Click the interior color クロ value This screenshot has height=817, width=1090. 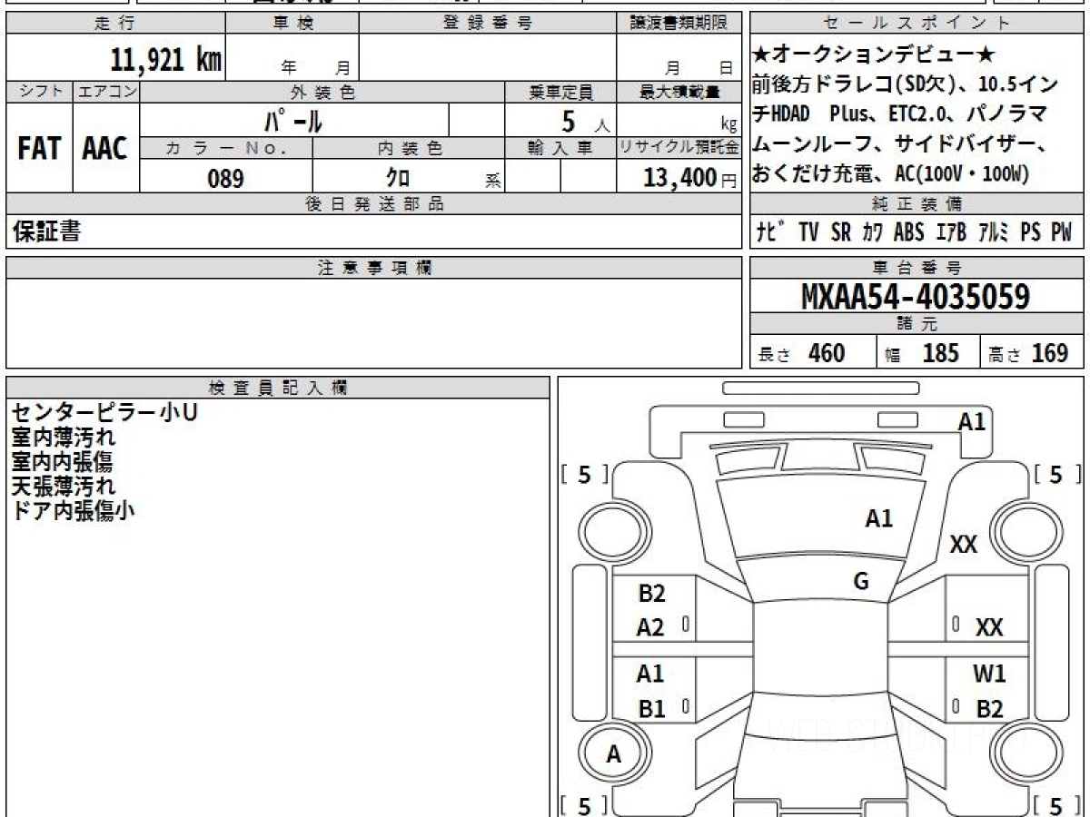(399, 178)
